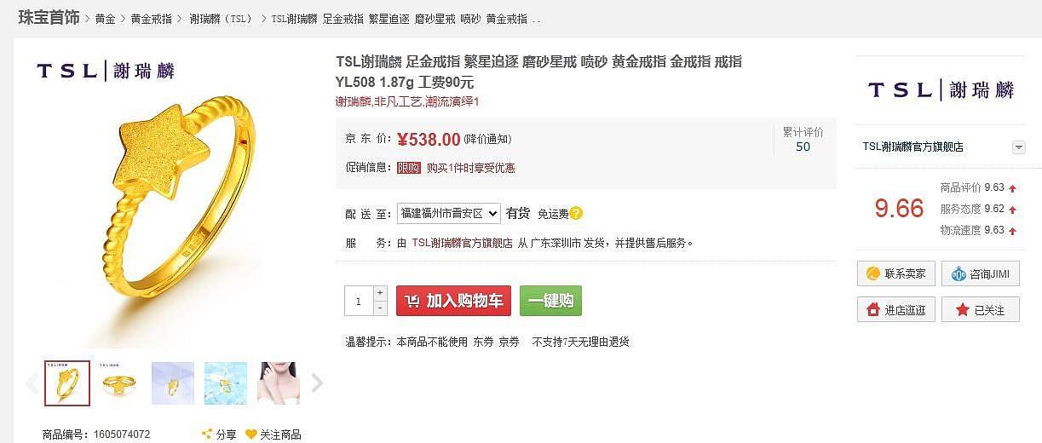This screenshot has width=1042, height=443.
Task: Click the star 已关注 followed button
Action: coord(980,309)
